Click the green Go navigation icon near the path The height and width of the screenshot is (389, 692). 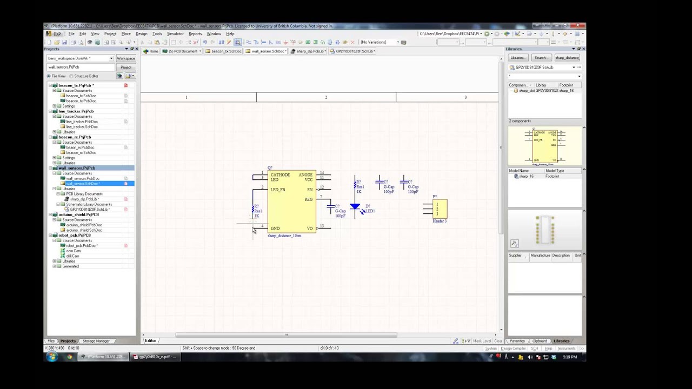click(x=487, y=34)
